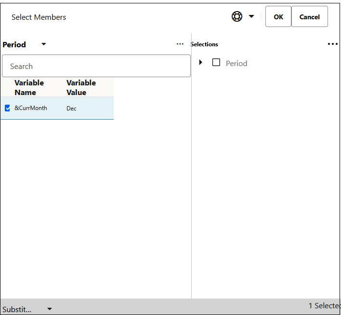The height and width of the screenshot is (315, 341).
Task: Open the ellipsis menu above Search
Action: click(180, 44)
